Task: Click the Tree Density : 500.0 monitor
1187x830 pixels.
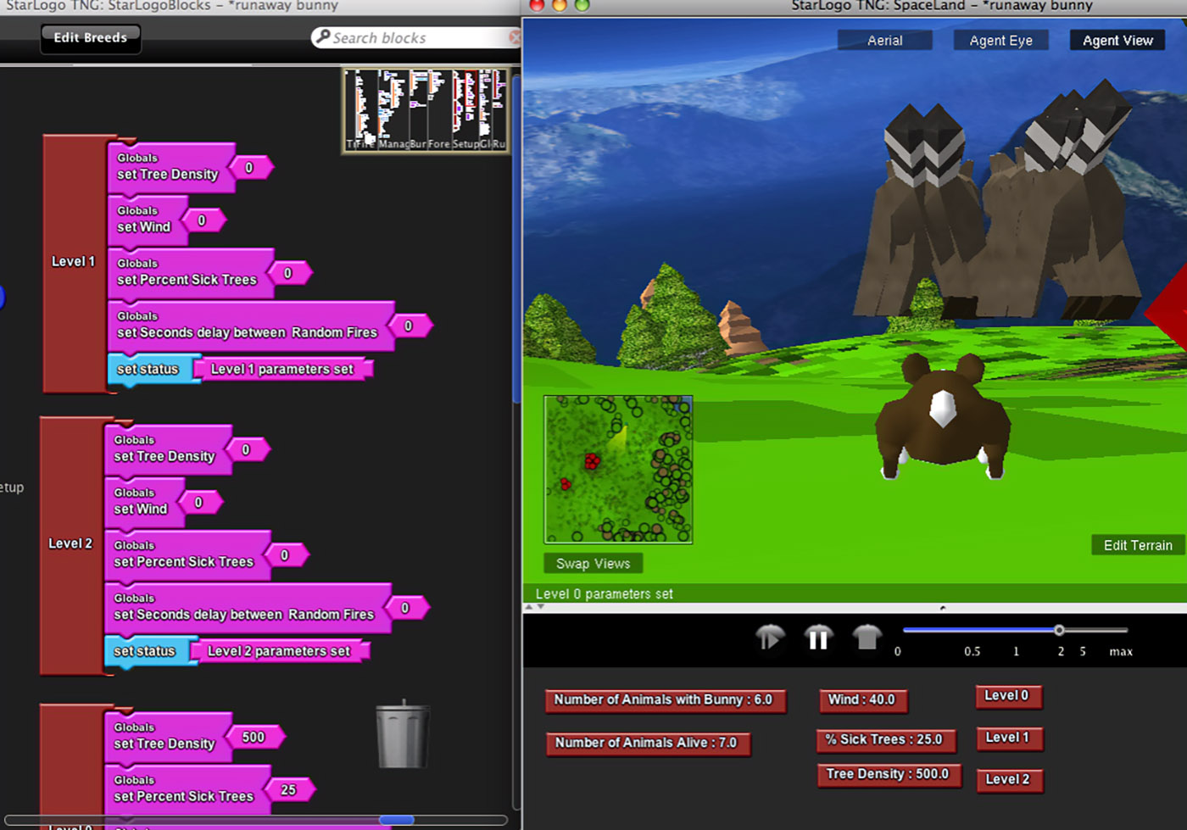Action: 889,775
